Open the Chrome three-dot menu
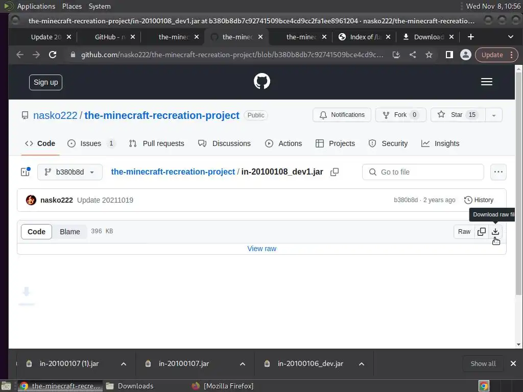Image resolution: width=523 pixels, height=392 pixels. tap(511, 55)
